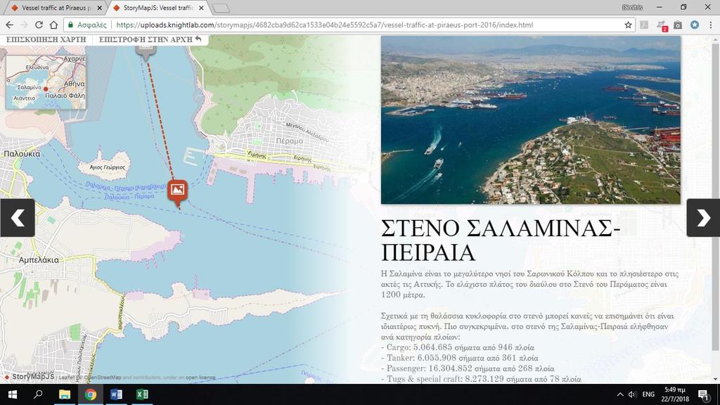The height and width of the screenshot is (405, 720).
Task: Click the Dimitris profile button
Action: (632, 7)
